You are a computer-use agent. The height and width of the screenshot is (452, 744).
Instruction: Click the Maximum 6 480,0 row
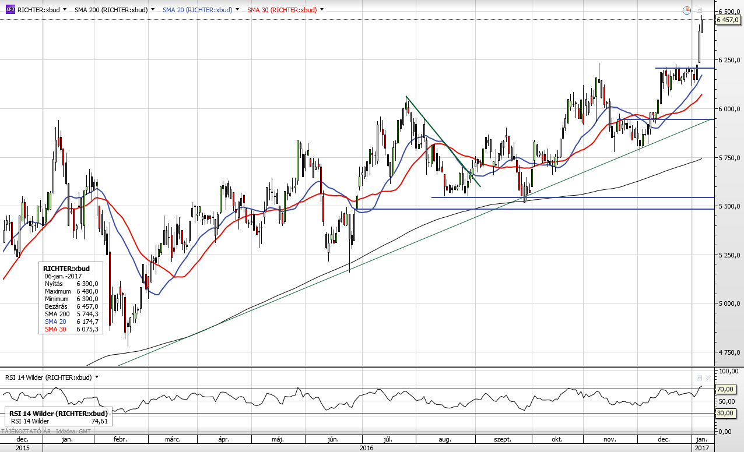(x=72, y=291)
